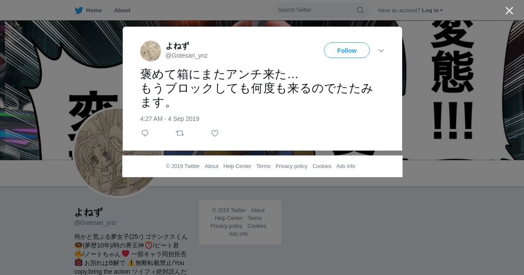Open About in top navigation
Screen dimensions: 524x275
(x=122, y=10)
